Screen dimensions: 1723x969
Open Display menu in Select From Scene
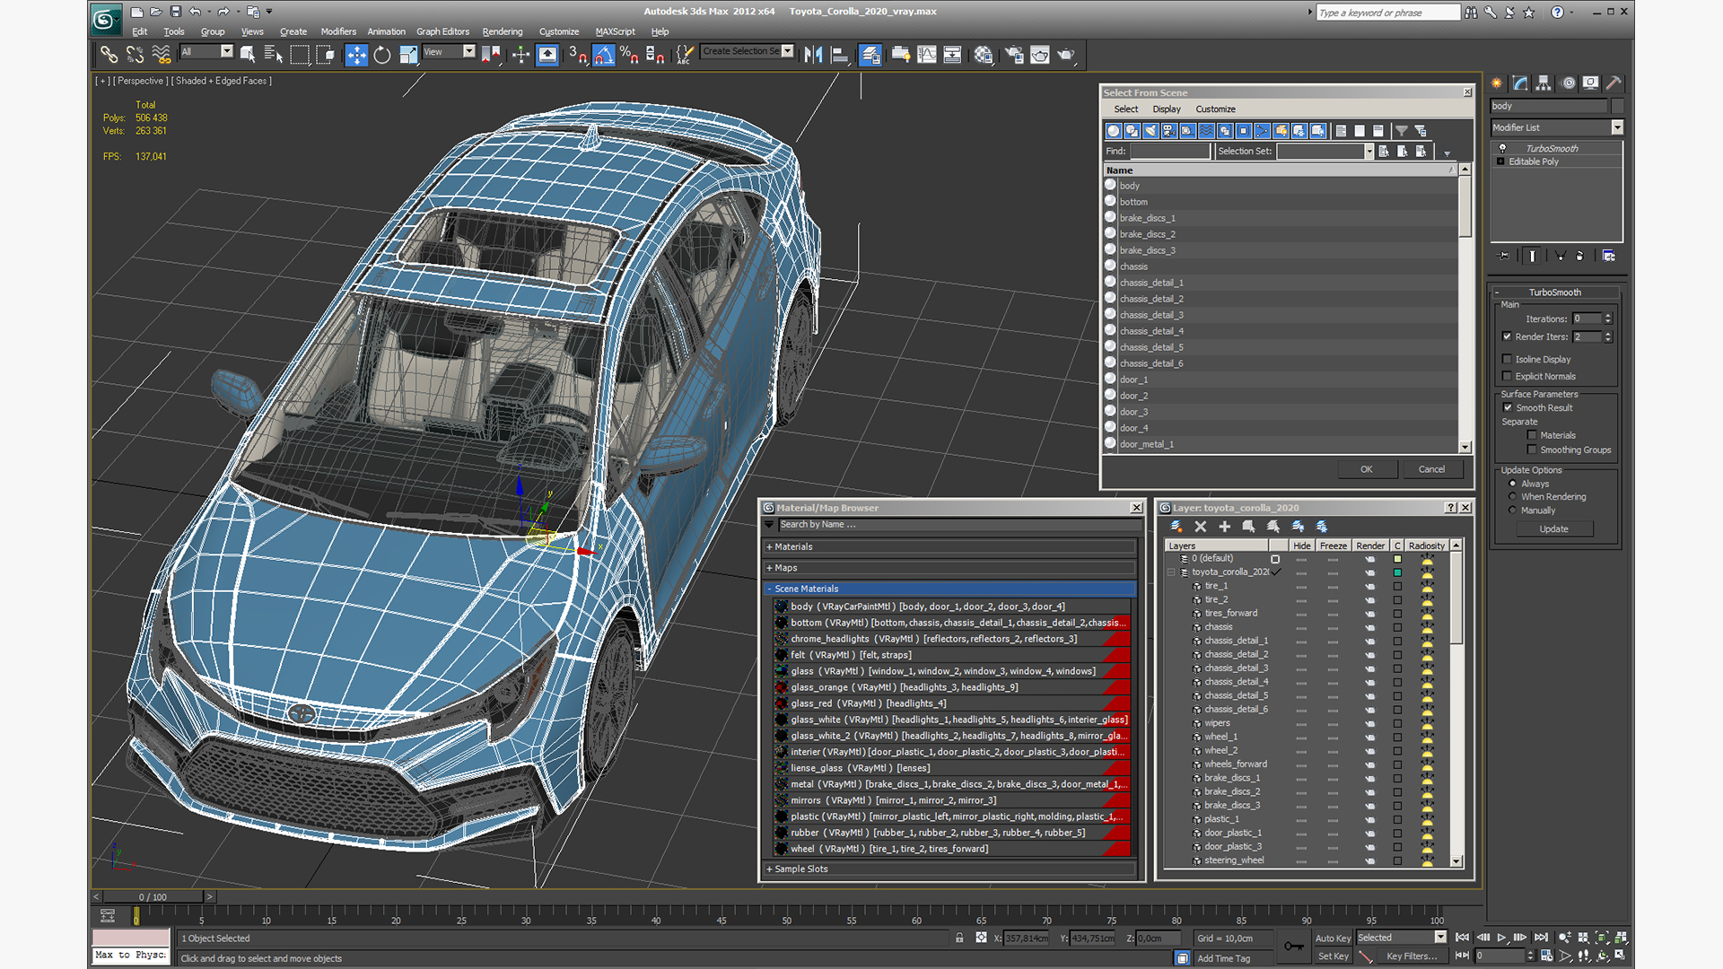(x=1166, y=109)
